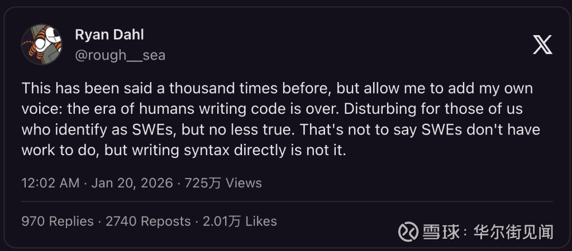Click the 725万 Views count

[x=223, y=183]
